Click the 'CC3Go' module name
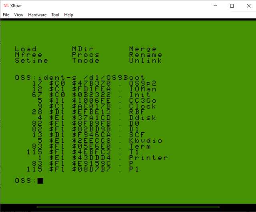Screen dimensions: 256x212 coord(143,101)
